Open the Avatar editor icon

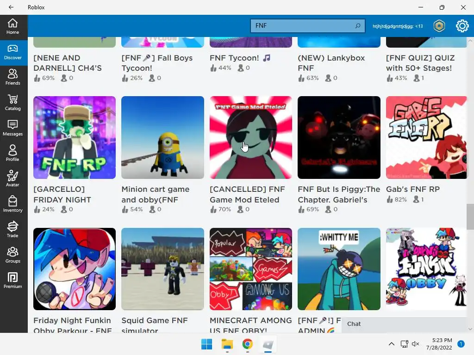tap(12, 179)
